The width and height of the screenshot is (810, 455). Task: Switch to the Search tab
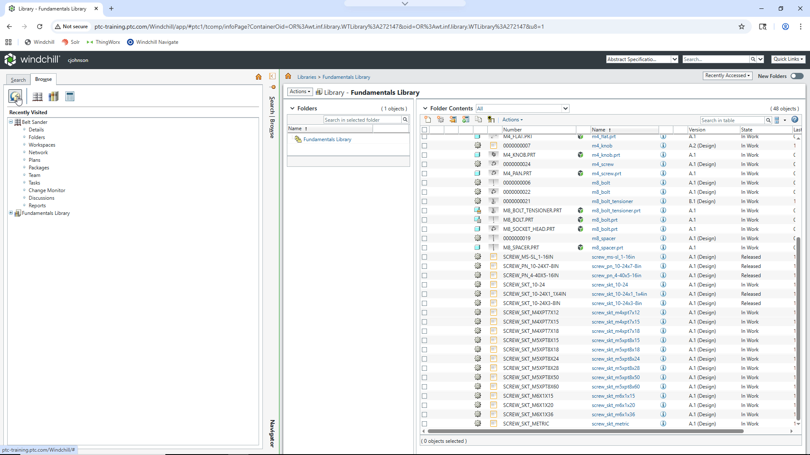(x=18, y=80)
